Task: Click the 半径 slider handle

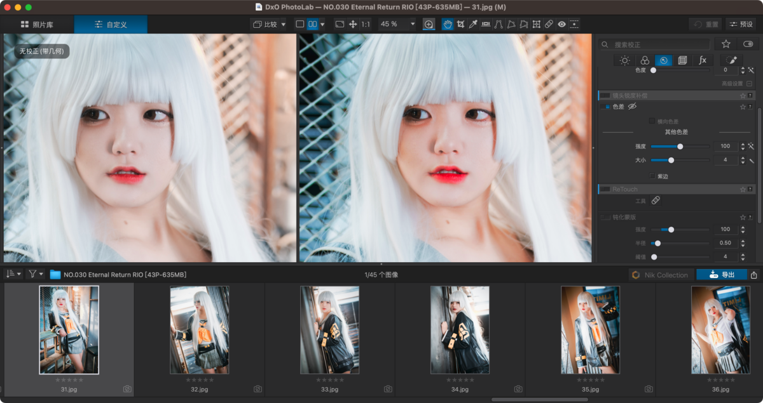Action: click(657, 243)
